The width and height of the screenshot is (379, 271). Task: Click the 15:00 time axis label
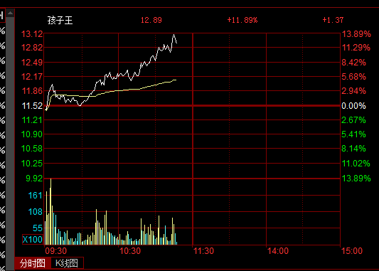coord(352,251)
